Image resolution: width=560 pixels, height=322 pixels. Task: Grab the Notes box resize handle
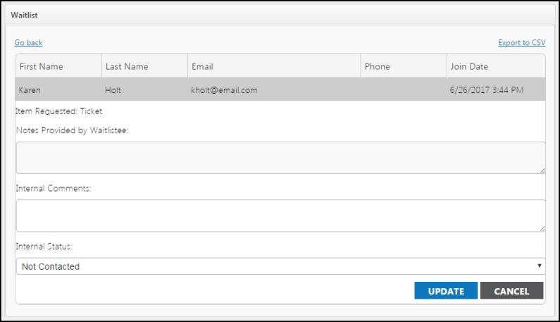point(542,171)
